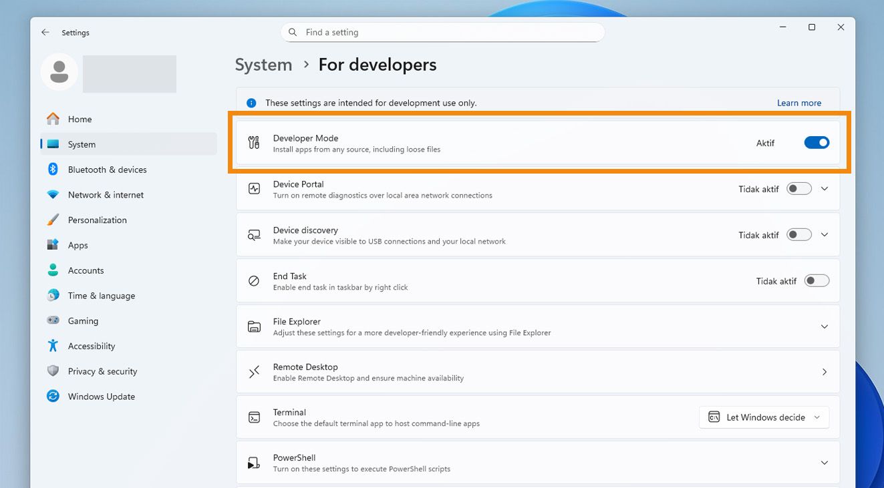Image resolution: width=884 pixels, height=488 pixels.
Task: Expand the PowerShell settings section
Action: pyautogui.click(x=824, y=463)
